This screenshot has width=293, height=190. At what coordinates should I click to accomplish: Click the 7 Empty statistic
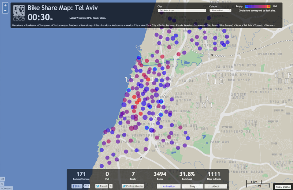pyautogui.click(x=133, y=176)
